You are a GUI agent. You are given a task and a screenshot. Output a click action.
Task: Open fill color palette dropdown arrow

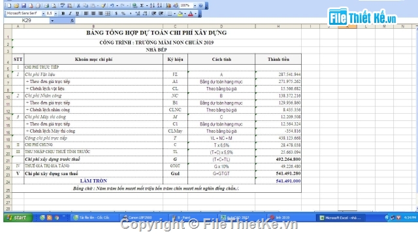click(185, 13)
